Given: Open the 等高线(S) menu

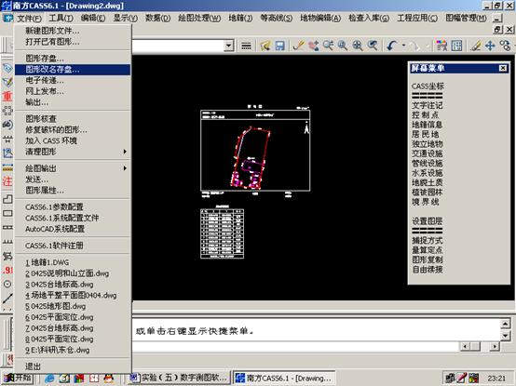Looking at the screenshot, I should pos(276,18).
